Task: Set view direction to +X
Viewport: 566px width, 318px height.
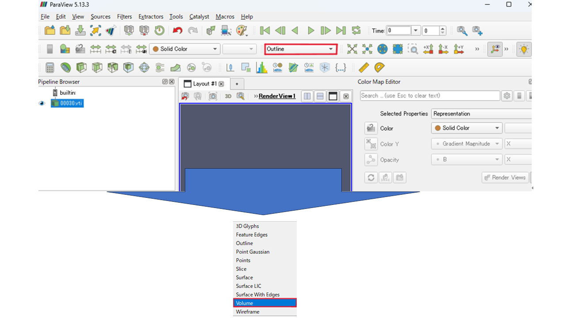Action: [428, 49]
